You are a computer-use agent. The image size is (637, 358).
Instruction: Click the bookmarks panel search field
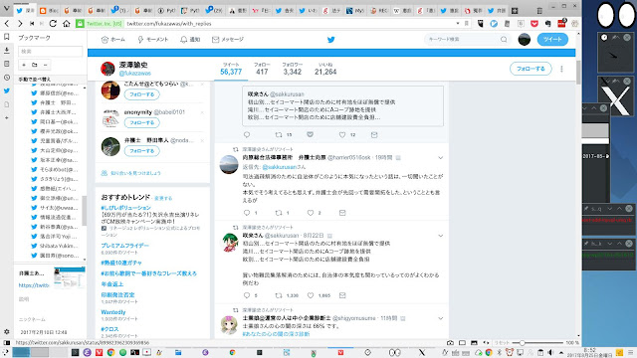point(51,51)
